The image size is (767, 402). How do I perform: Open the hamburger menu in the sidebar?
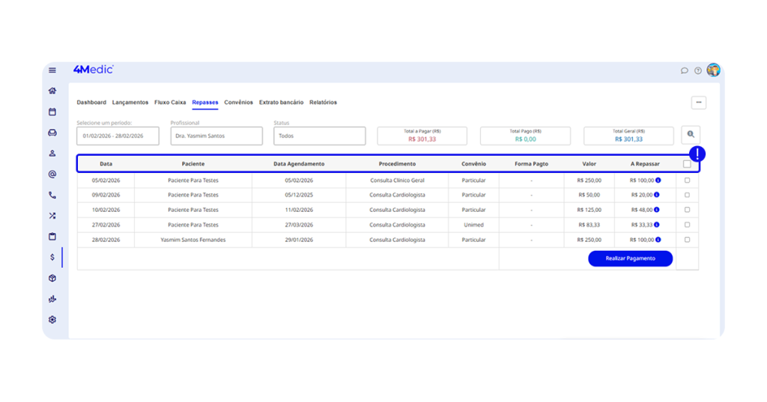pyautogui.click(x=52, y=70)
